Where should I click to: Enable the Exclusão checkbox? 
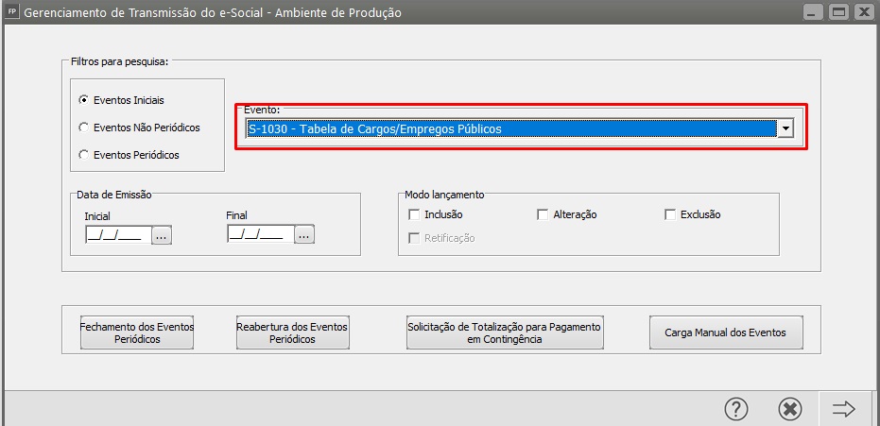[x=670, y=214]
